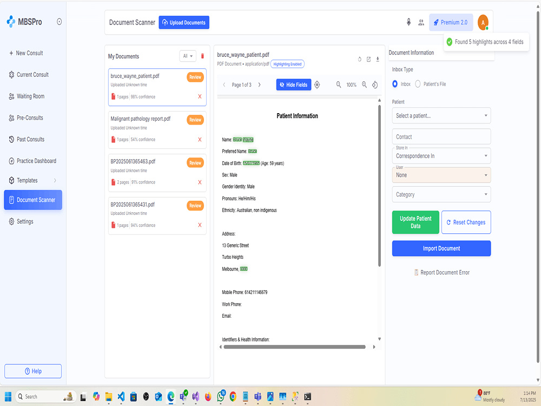Open the Help button in the sidebar
This screenshot has height=406, width=541.
33,371
